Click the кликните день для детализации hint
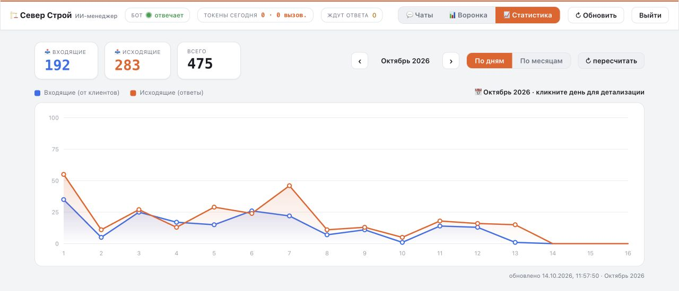Viewport: 679px width, 291px height. coord(590,92)
